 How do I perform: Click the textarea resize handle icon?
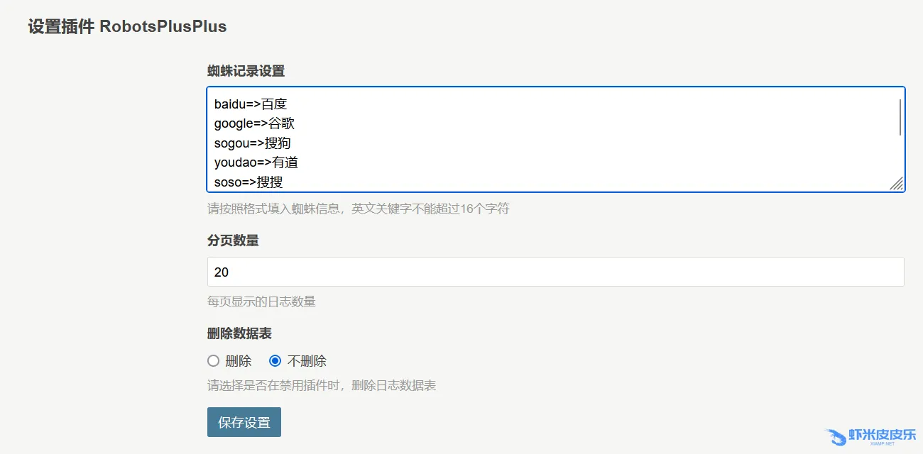pyautogui.click(x=897, y=184)
